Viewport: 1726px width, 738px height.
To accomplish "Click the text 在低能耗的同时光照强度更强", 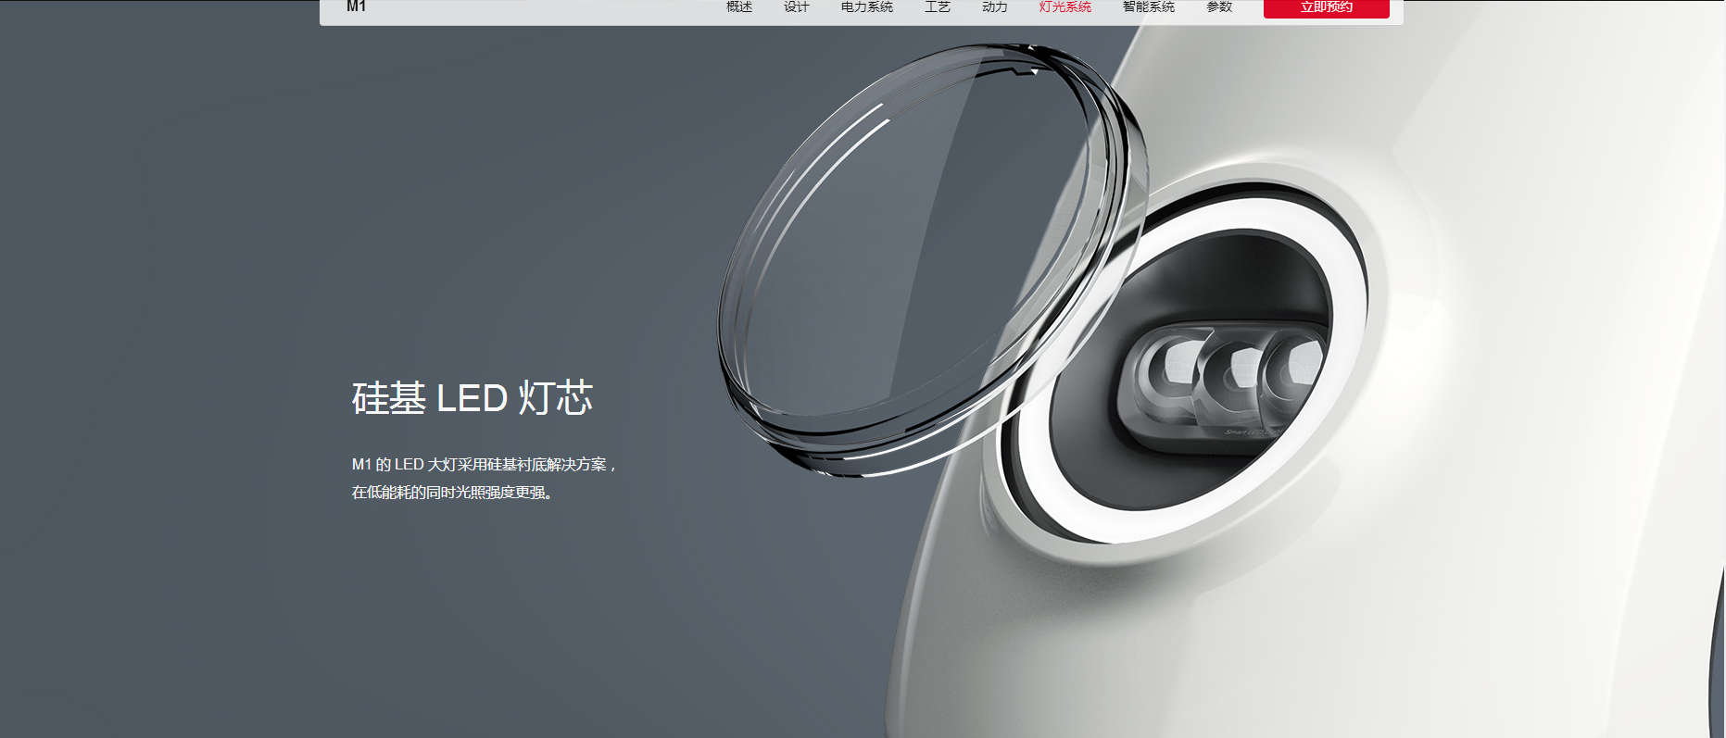I will pos(452,493).
